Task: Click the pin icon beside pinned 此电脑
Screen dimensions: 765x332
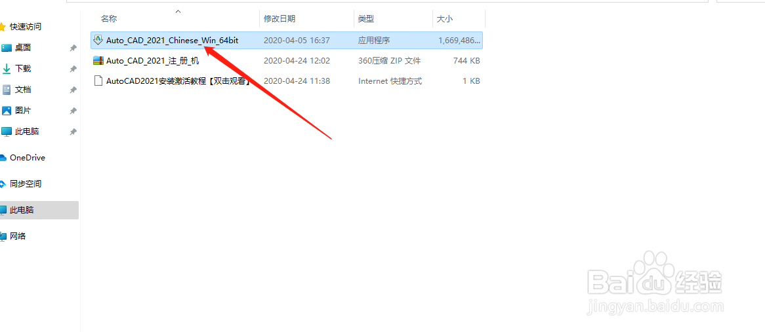Action: [73, 132]
